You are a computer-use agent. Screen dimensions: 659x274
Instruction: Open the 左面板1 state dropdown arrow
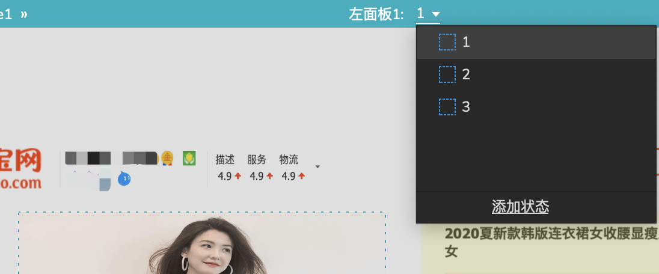pos(436,14)
